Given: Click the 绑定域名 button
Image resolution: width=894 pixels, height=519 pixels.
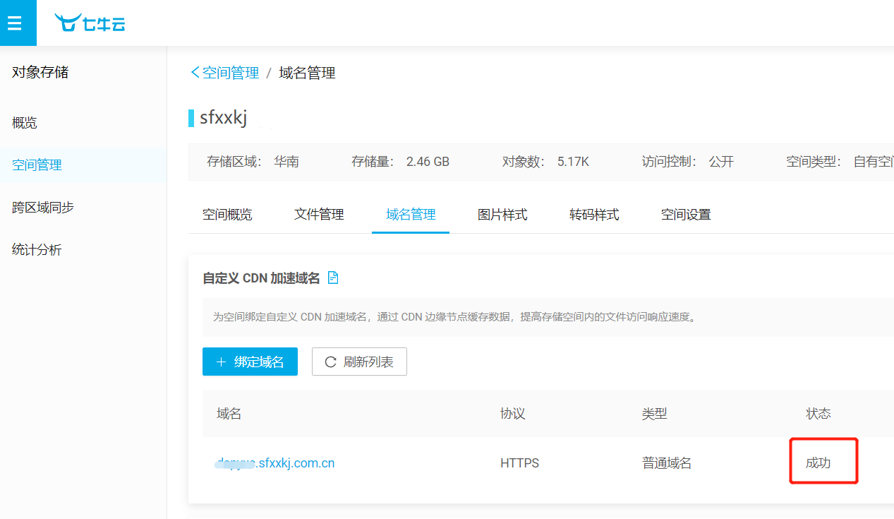Looking at the screenshot, I should tap(250, 362).
